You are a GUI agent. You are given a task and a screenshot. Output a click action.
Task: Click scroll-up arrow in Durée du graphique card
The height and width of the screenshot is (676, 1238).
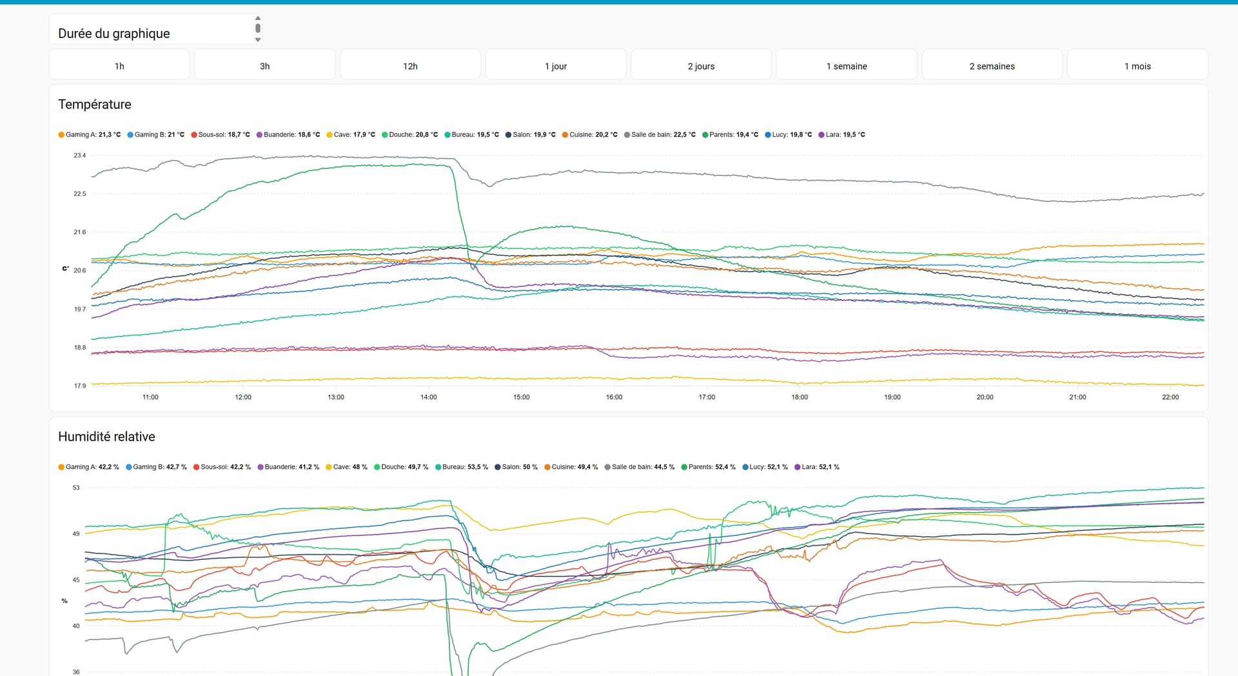click(x=258, y=18)
